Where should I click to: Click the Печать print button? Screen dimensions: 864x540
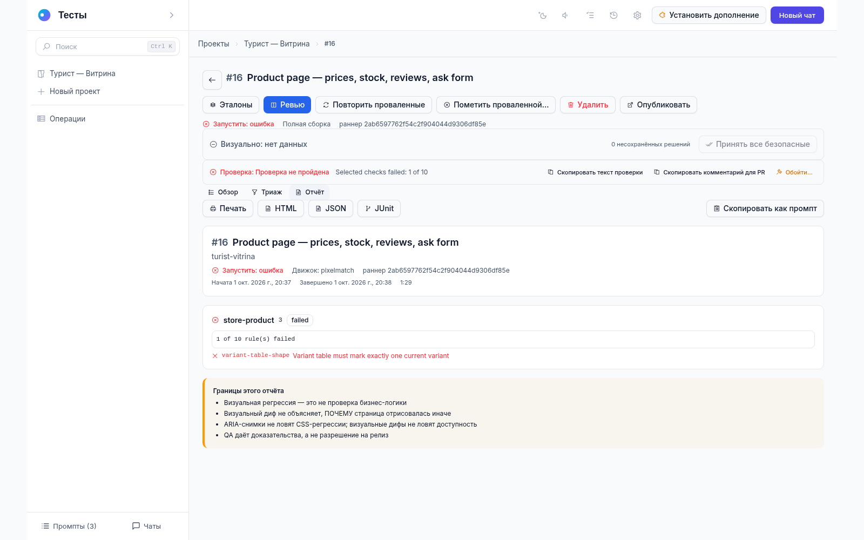pyautogui.click(x=228, y=208)
